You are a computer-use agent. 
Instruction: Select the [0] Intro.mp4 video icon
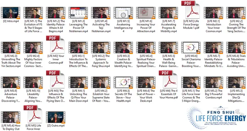point(11,13)
